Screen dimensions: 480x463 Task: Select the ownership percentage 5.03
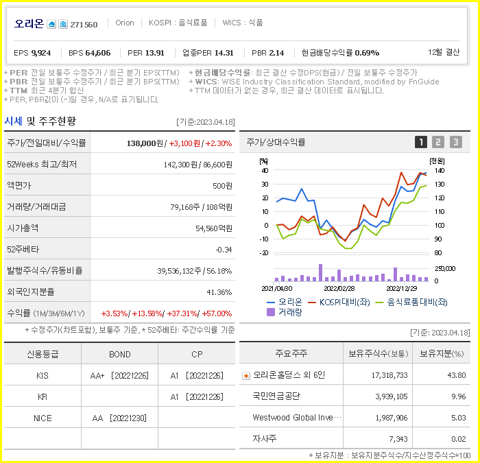click(x=458, y=418)
